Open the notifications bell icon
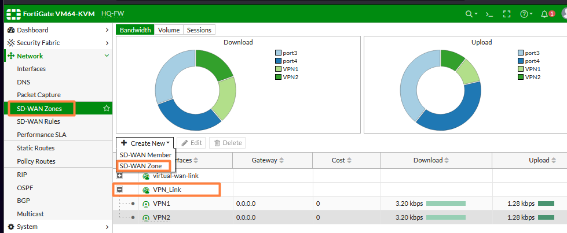567x233 pixels. click(544, 14)
